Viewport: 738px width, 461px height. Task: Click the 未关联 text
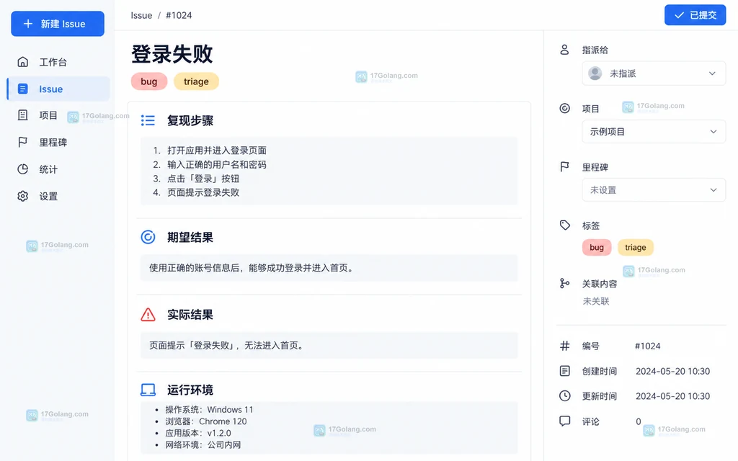596,301
